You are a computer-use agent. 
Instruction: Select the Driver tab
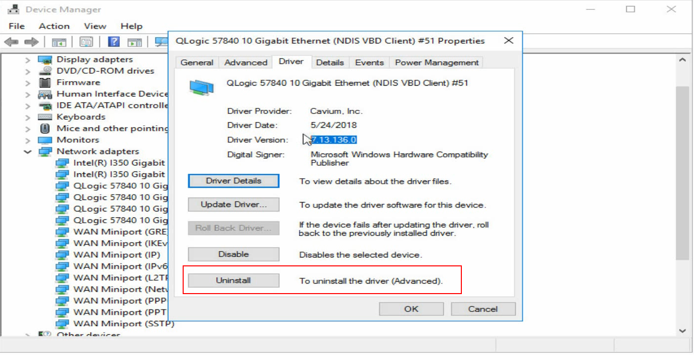(x=291, y=61)
